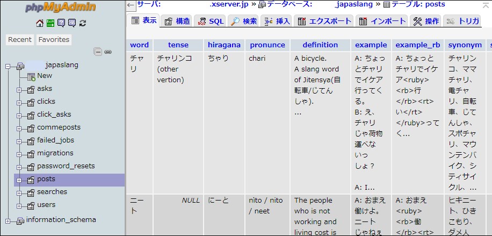Click the Favorites button
The height and width of the screenshot is (236, 492).
54,40
